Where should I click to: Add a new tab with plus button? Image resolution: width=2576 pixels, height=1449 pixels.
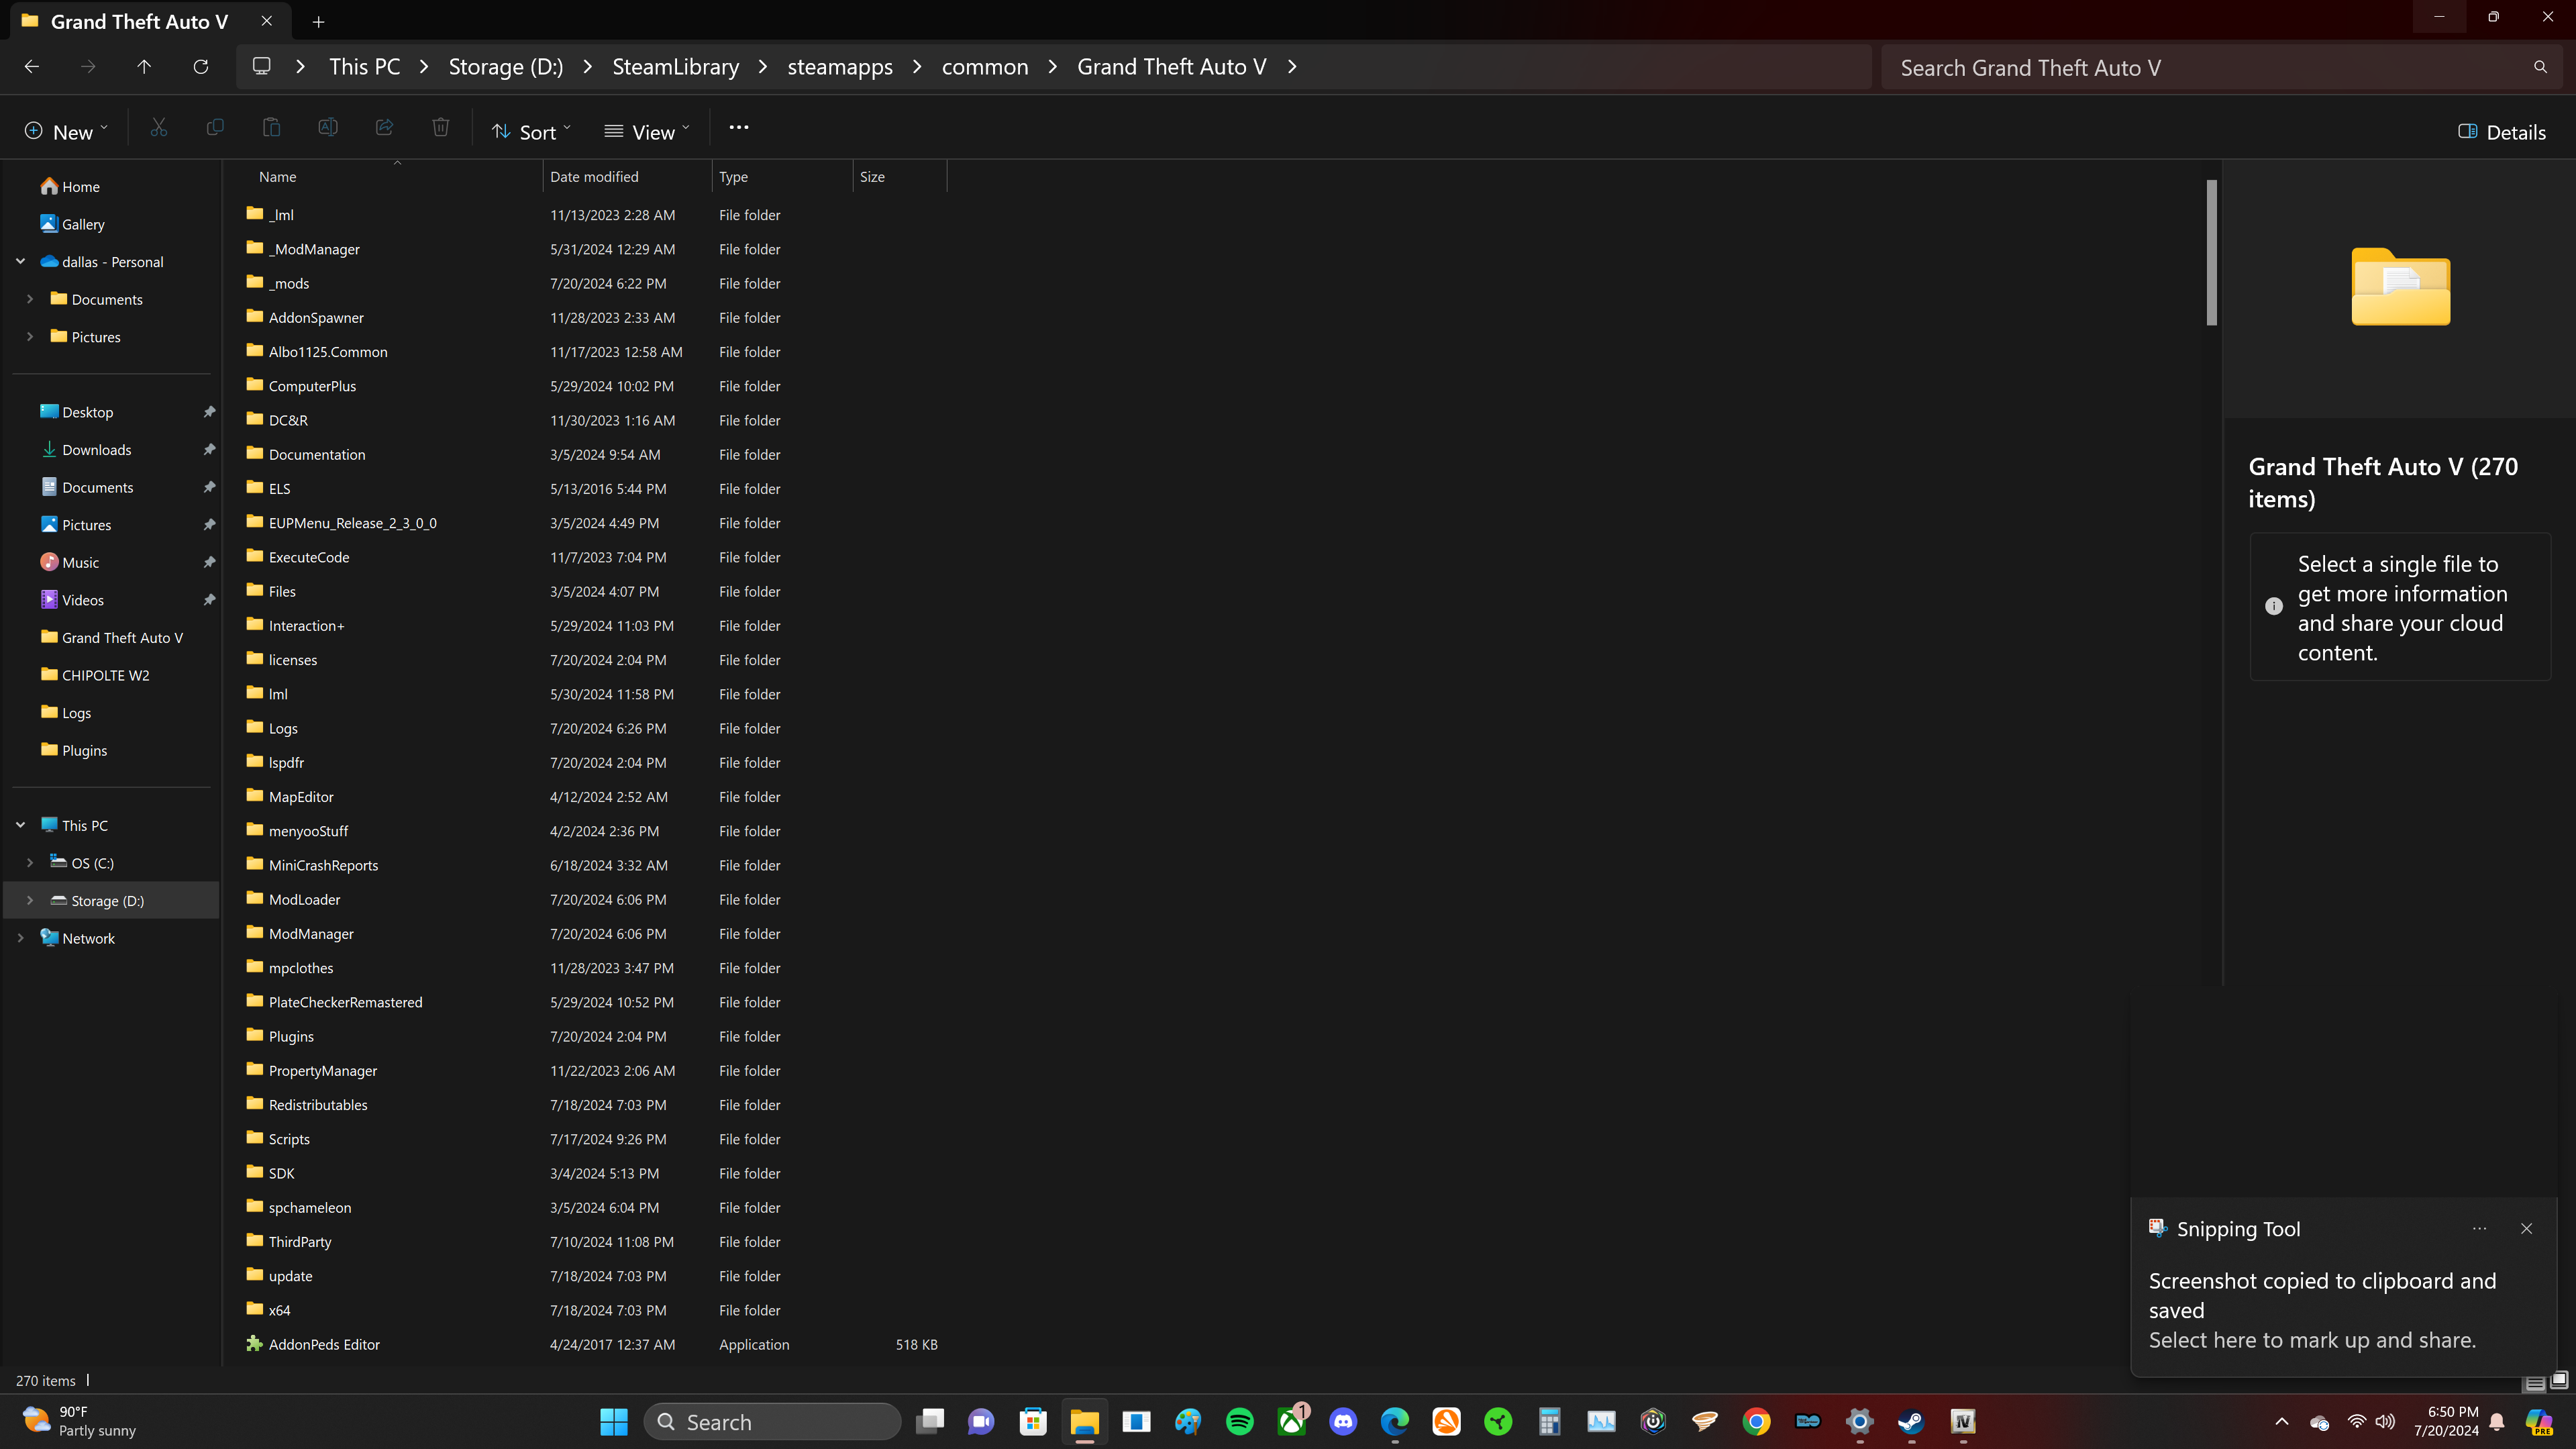click(318, 21)
